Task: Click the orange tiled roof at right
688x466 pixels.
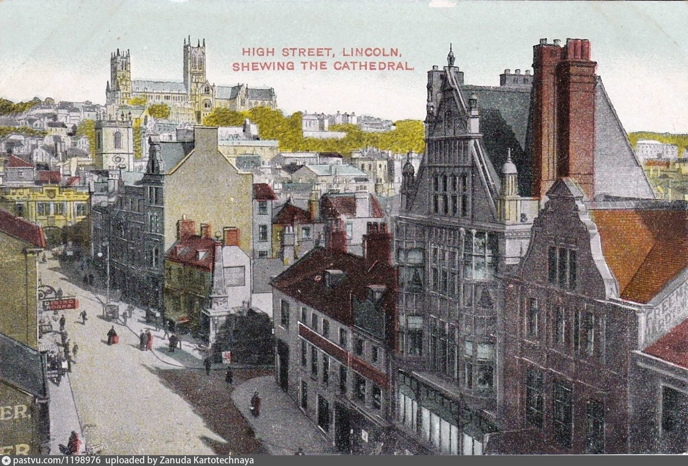Action: 645,251
